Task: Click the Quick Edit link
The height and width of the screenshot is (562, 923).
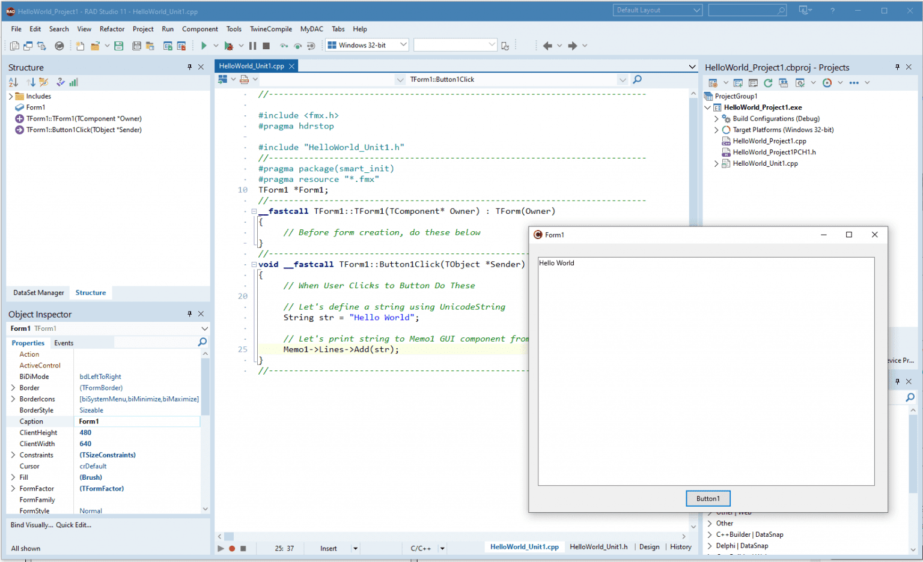Action: [x=73, y=525]
